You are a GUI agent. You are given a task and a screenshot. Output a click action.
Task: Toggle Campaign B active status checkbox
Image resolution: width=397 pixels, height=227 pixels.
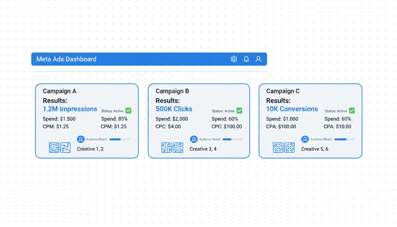point(239,111)
